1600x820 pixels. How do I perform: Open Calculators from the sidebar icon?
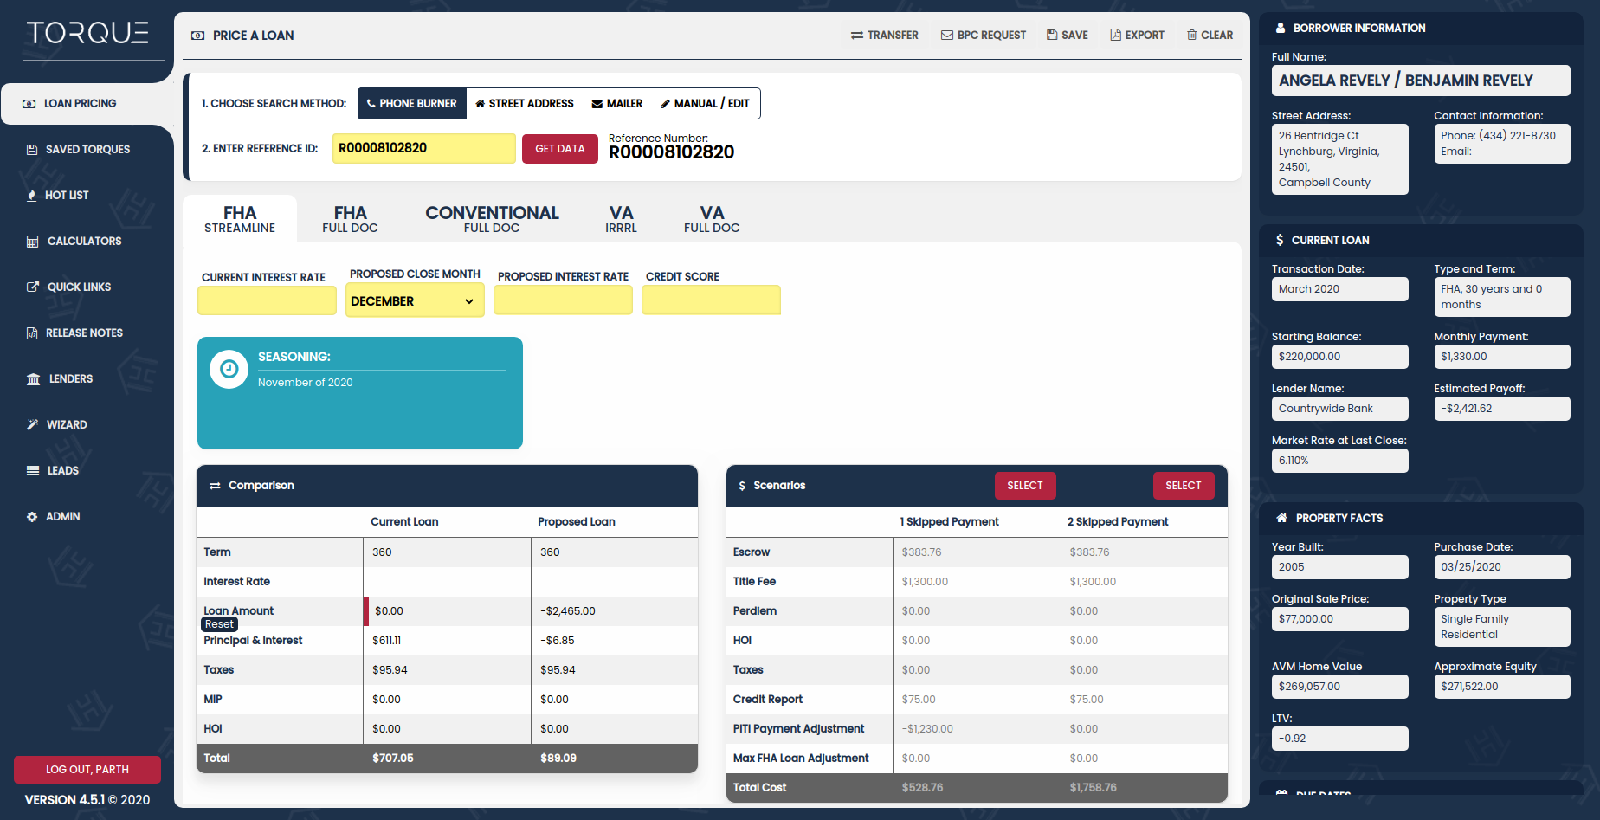(33, 242)
